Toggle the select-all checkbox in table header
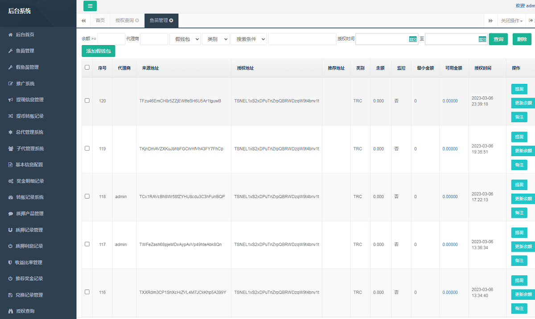 pos(87,68)
